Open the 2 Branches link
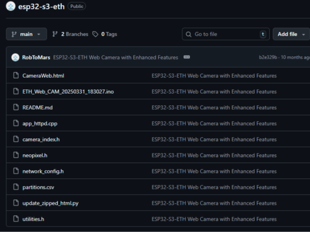Screen dimensions: 310x232 (74, 34)
